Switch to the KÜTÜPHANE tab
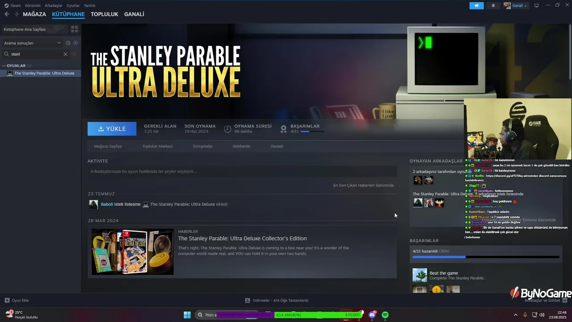This screenshot has width=572, height=322. point(68,14)
